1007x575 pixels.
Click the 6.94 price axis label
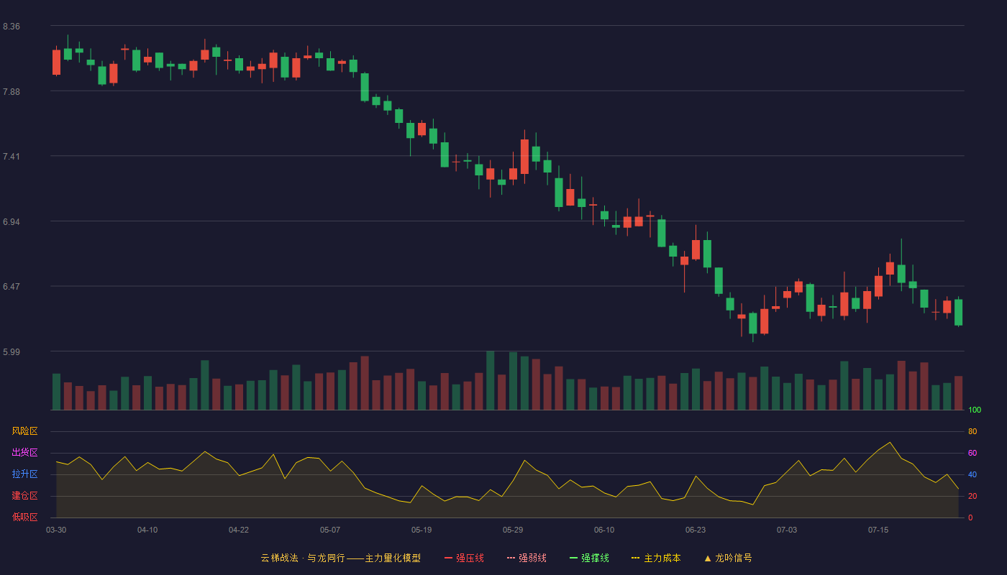click(12, 222)
